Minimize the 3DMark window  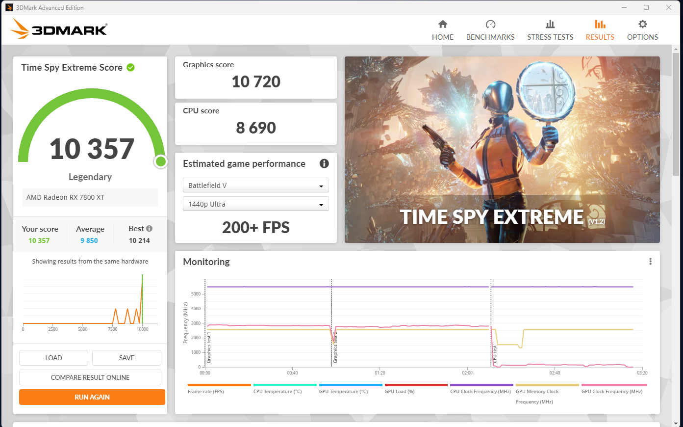(624, 7)
